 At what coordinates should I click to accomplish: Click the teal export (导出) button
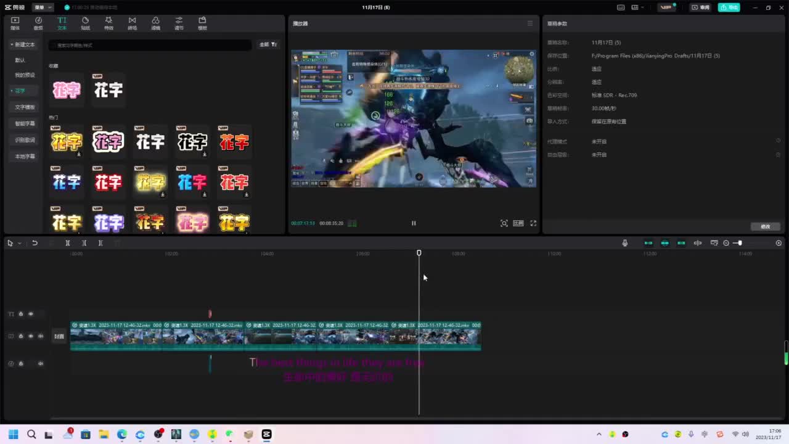pos(729,7)
